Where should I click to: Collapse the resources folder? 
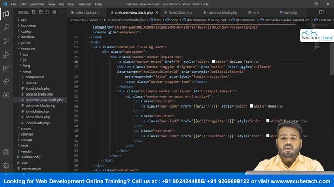(x=28, y=48)
